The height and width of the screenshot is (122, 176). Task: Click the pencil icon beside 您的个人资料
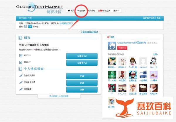click(x=21, y=76)
